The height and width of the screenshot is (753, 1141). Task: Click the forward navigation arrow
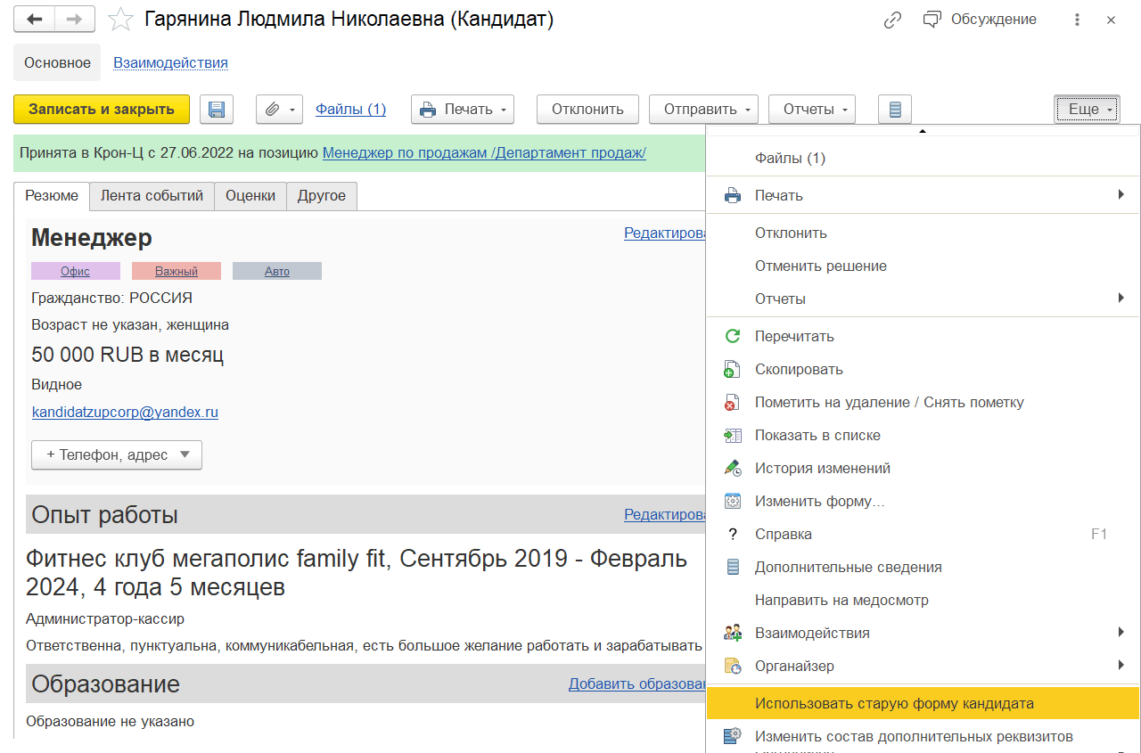(75, 20)
